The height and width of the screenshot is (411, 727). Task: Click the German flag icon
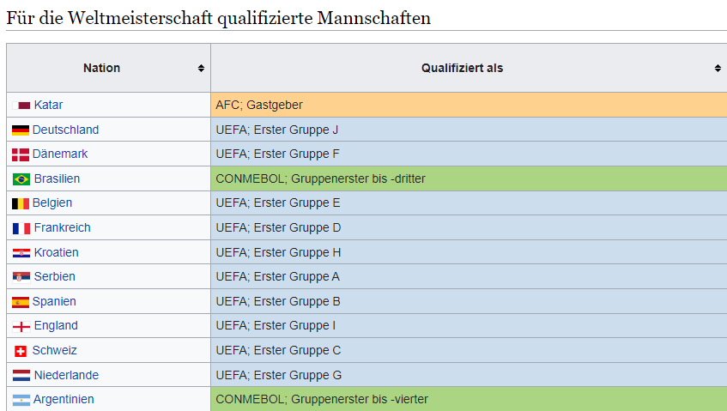coord(21,130)
